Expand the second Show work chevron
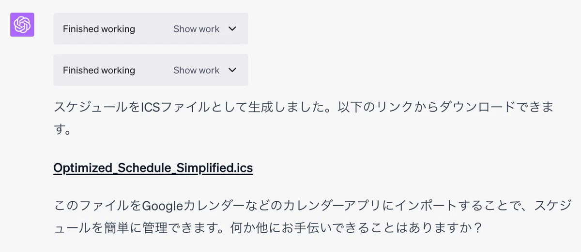Screen dimensions: 581x252 click(232, 70)
